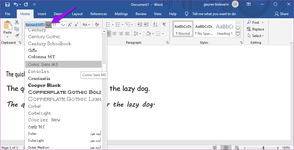Choose Comic Sans MS from font list
This screenshot has height=150, width=294.
tap(63, 64)
